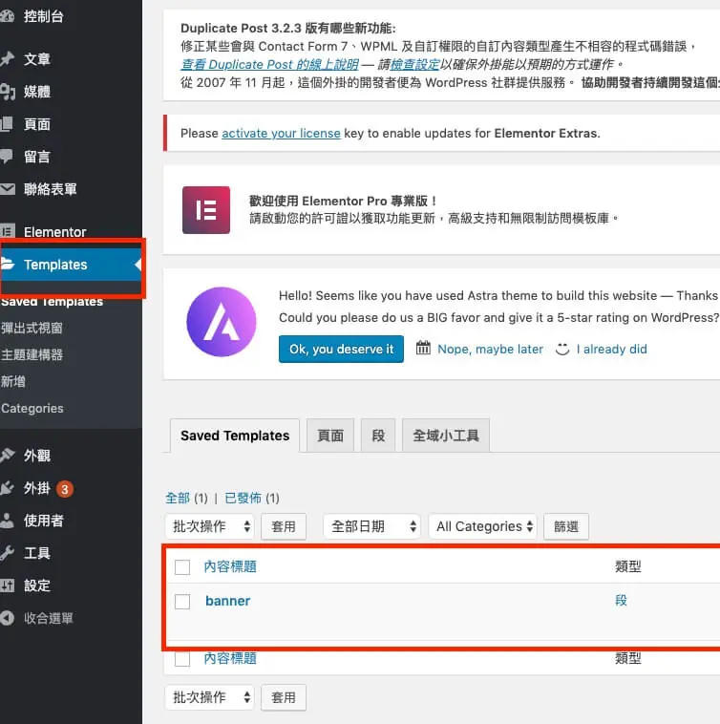Viewport: 720px width, 724px height.
Task: Click the pages icon beside 頁面
Action: (7, 124)
